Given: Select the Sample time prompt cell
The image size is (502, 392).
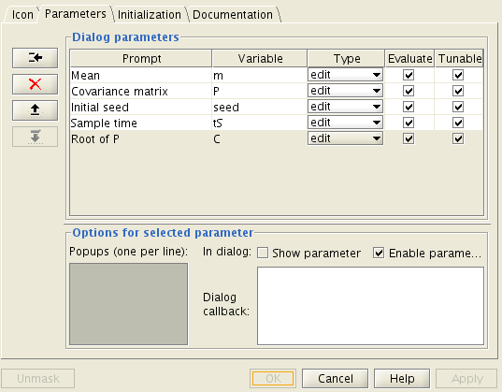Looking at the screenshot, I should coord(141,123).
